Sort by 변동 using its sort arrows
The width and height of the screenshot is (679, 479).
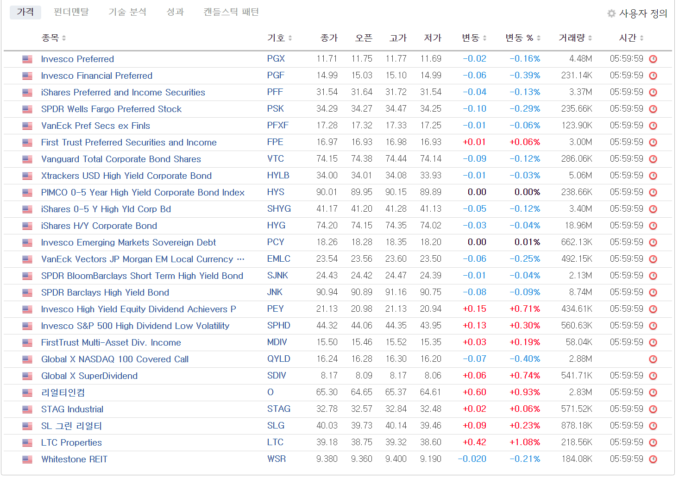point(484,38)
